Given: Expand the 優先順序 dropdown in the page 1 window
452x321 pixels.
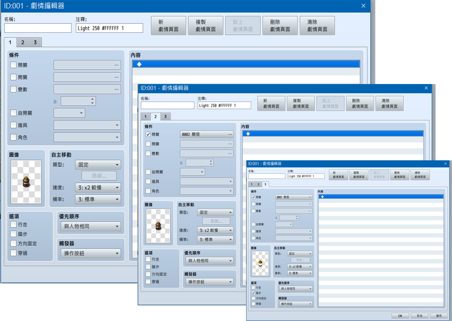Looking at the screenshot, I should [x=91, y=226].
